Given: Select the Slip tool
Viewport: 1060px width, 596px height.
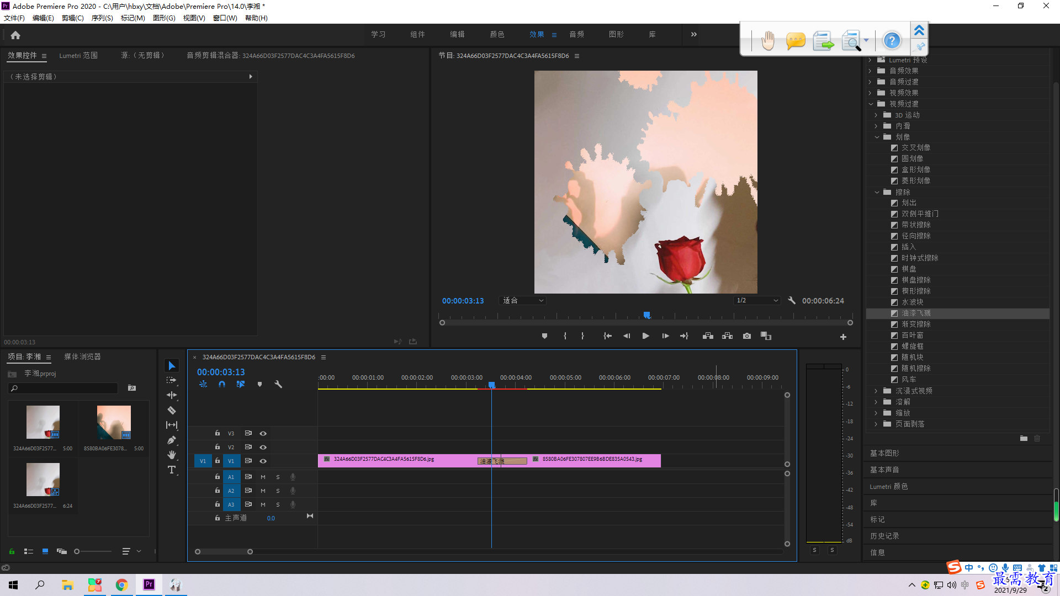Looking at the screenshot, I should click(x=172, y=425).
